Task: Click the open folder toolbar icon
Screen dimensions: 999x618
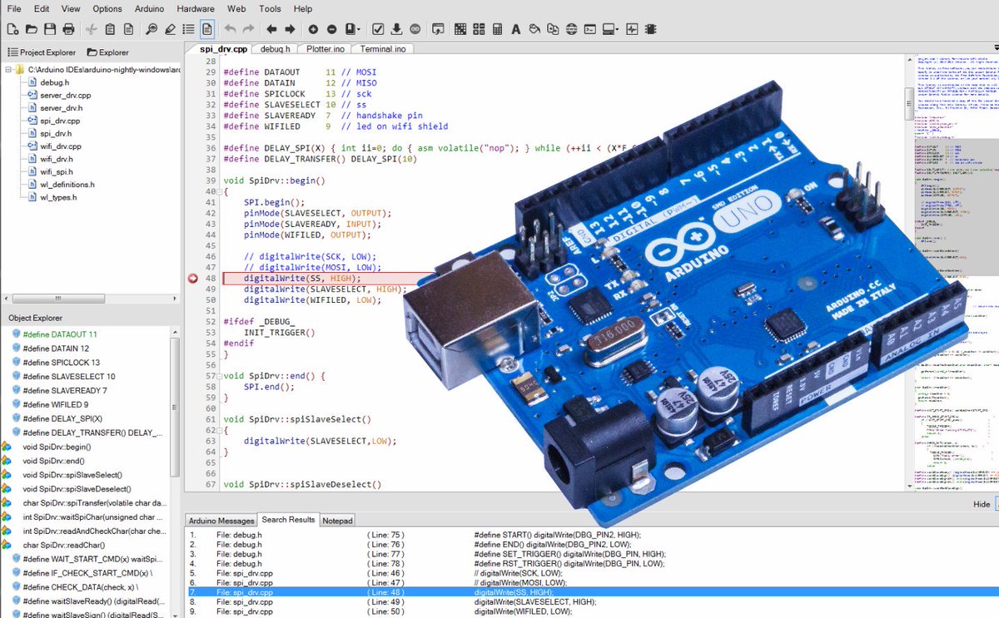Action: (x=32, y=29)
